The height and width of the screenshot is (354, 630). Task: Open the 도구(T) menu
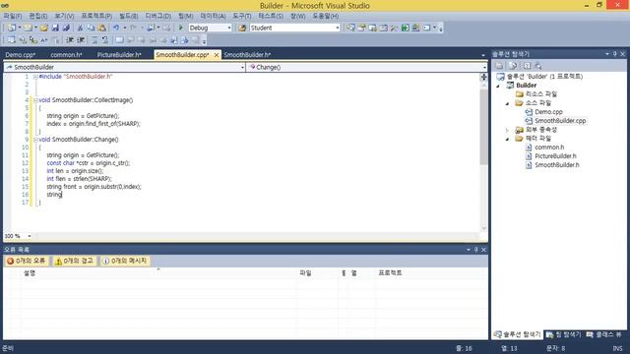coord(242,16)
